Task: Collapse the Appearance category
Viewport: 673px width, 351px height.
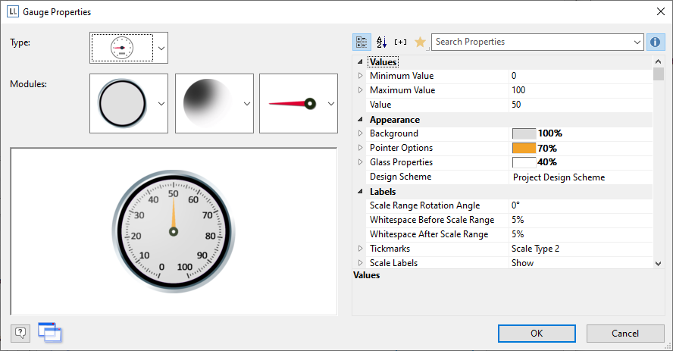Action: click(x=360, y=120)
